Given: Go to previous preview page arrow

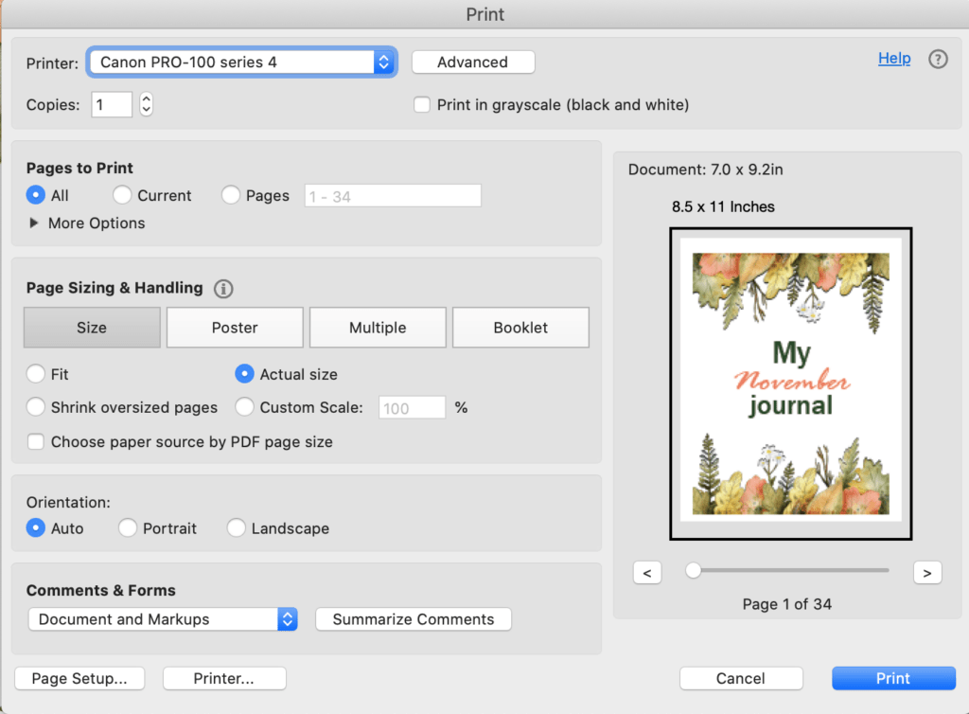Looking at the screenshot, I should [x=647, y=573].
